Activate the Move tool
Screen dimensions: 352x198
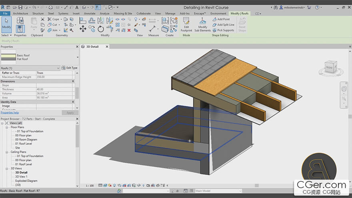83,29
